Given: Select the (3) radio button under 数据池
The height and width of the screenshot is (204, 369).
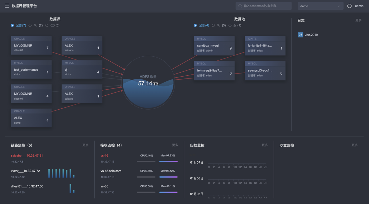Looking at the screenshot, I should [213, 26].
